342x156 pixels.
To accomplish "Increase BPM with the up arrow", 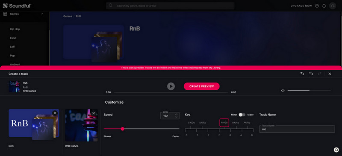I will click(x=176, y=114).
